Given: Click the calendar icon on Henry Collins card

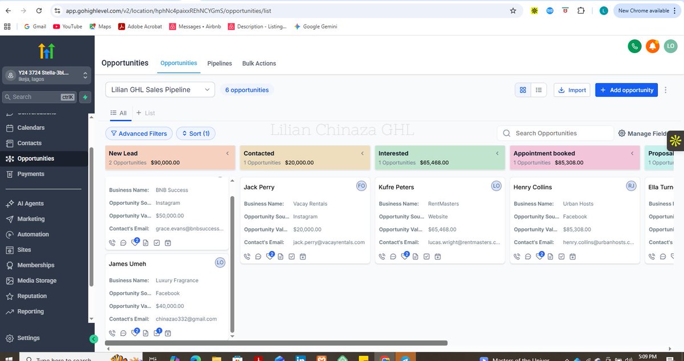Looking at the screenshot, I should (573, 256).
